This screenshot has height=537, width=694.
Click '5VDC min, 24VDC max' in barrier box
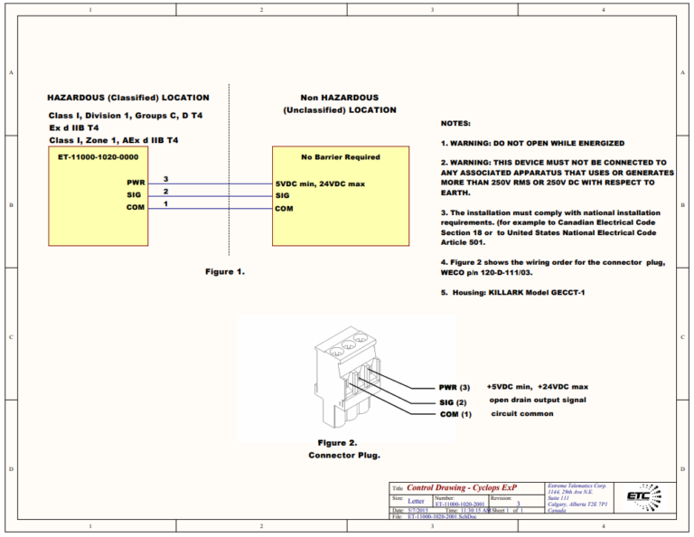pos(320,184)
